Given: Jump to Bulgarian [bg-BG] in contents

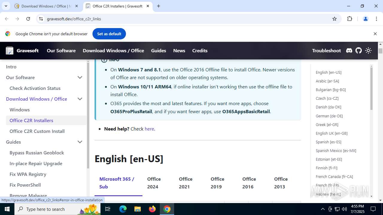Looking at the screenshot, I should (x=331, y=90).
